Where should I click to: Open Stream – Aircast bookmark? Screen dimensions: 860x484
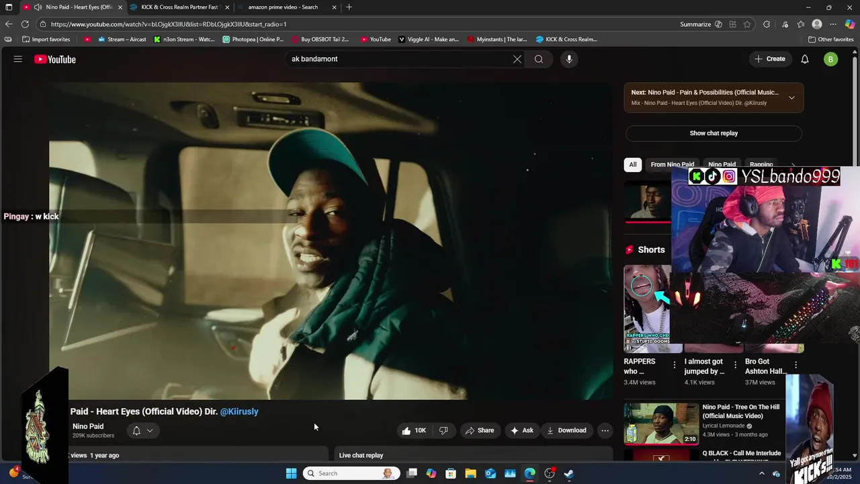tap(122, 39)
